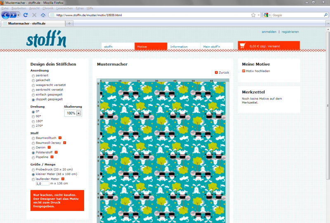Open the history dropdown next to Forward
The width and height of the screenshot is (330, 223).
coord(19,15)
